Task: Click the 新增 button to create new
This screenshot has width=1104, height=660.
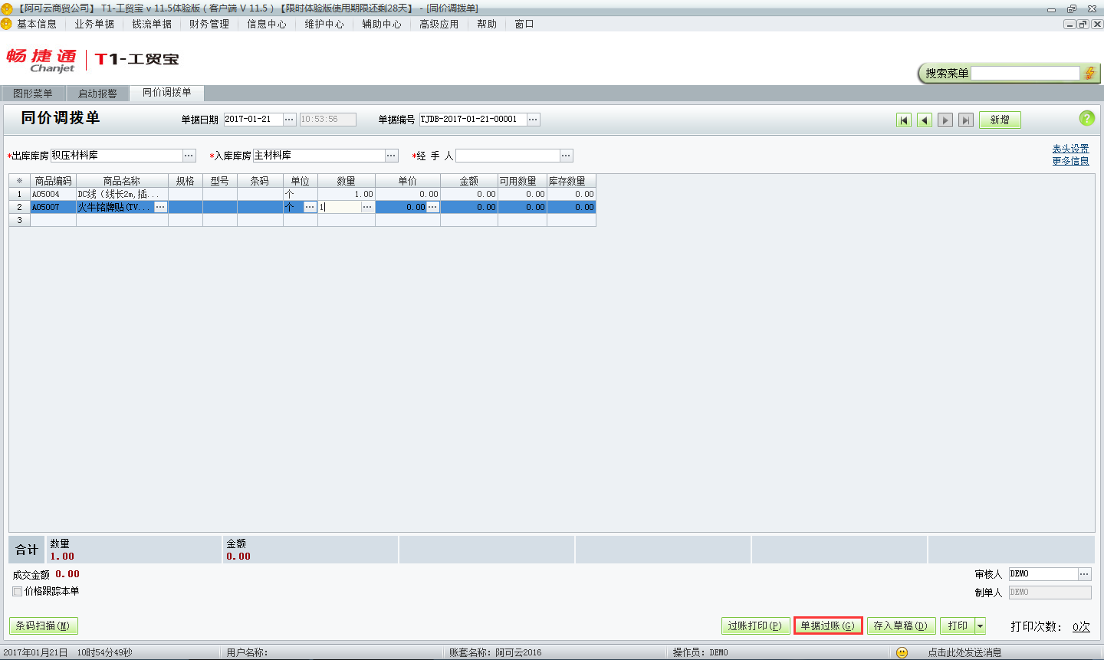Action: [999, 120]
